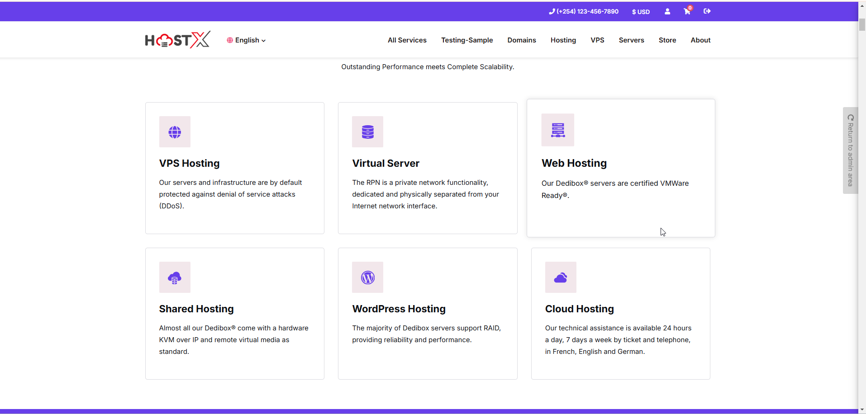Viewport: 866px width, 414px height.
Task: Go to the Store menu item
Action: pyautogui.click(x=667, y=40)
